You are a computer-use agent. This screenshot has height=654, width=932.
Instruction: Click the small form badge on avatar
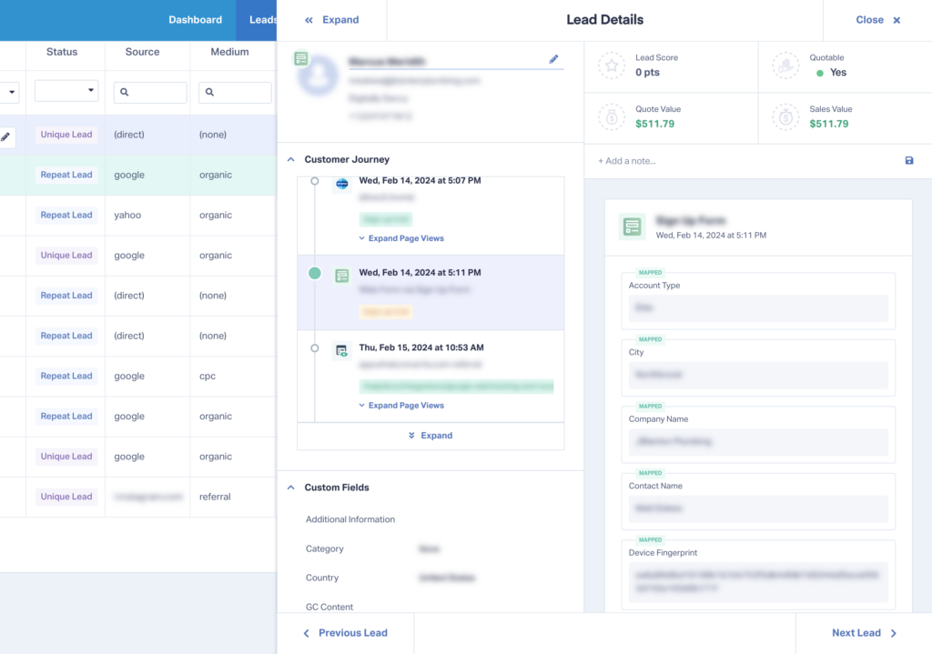300,58
